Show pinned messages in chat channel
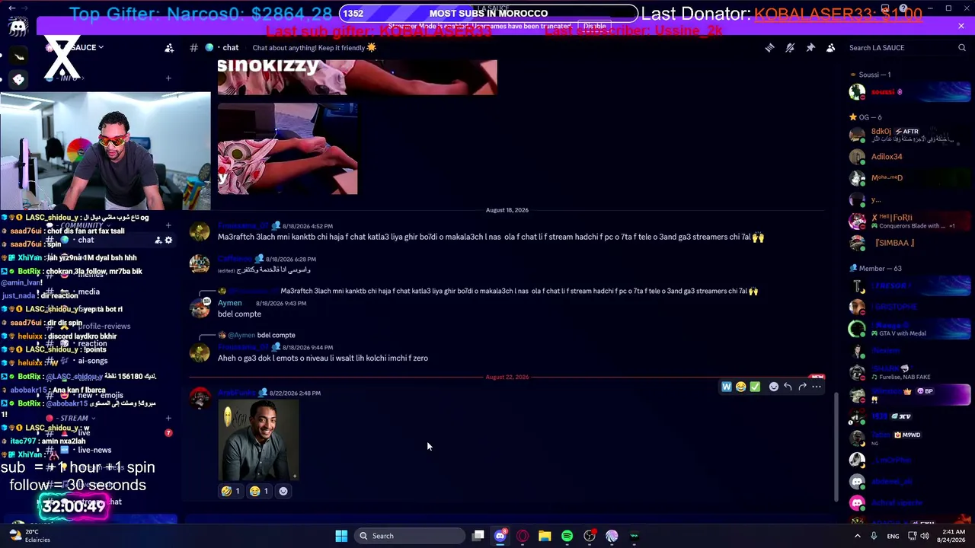 [810, 48]
